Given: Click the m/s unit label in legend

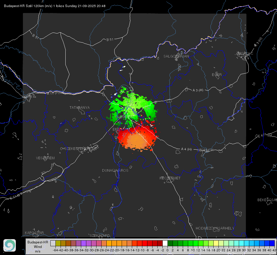Looking at the screenshot, I should click(38, 251).
